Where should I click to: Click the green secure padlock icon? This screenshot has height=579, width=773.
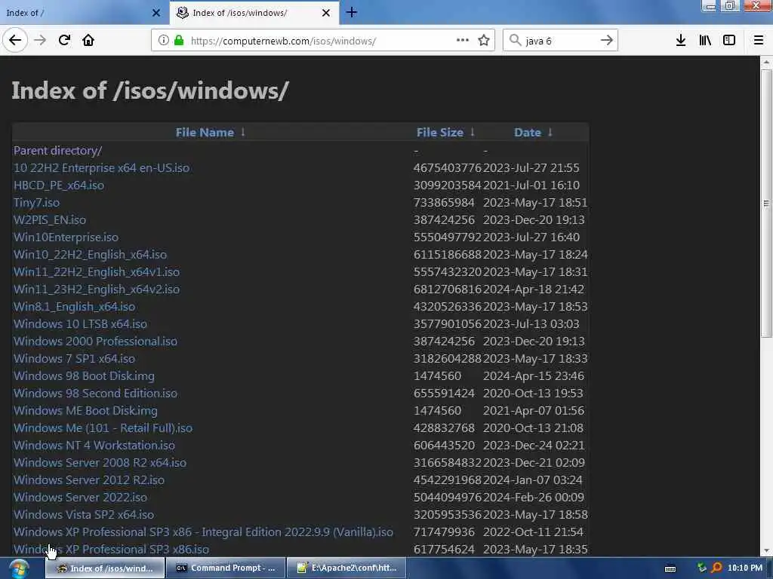179,41
